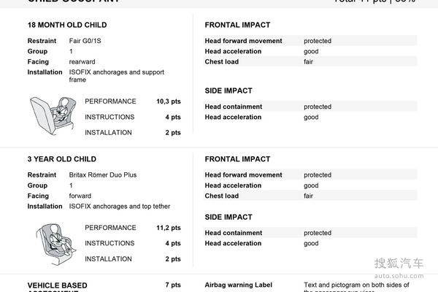This screenshot has height=292, width=438.
Task: Click the 18-month FRONTAL IMPACT heading
Action: (237, 25)
